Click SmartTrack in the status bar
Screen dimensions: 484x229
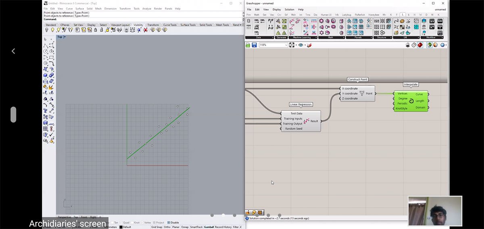[196, 227]
